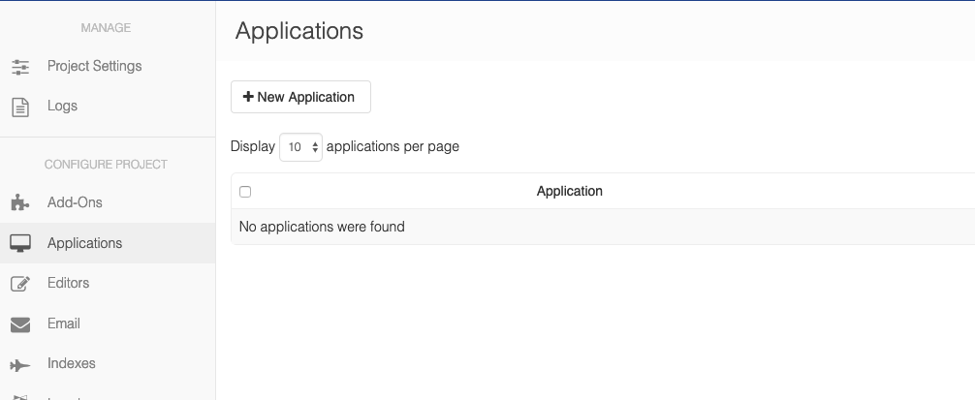This screenshot has width=975, height=400.
Task: Click the 'No applications were found' text
Action: [322, 227]
